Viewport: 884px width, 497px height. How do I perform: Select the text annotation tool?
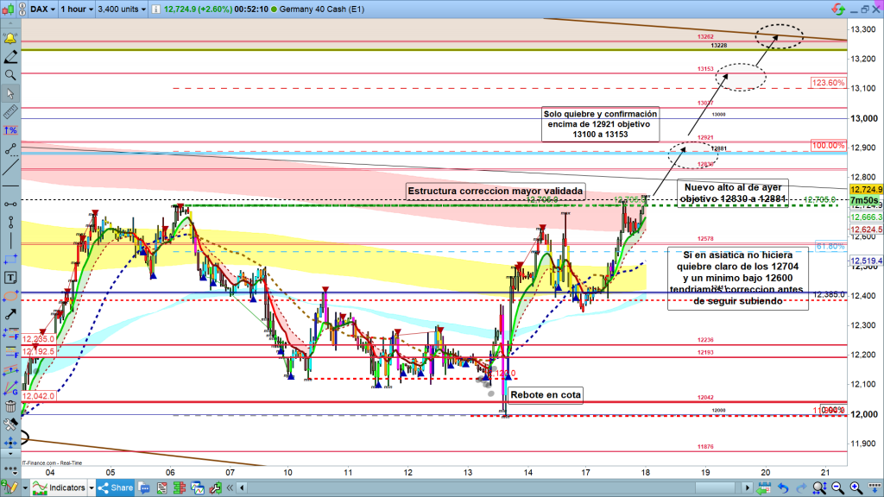pos(10,278)
